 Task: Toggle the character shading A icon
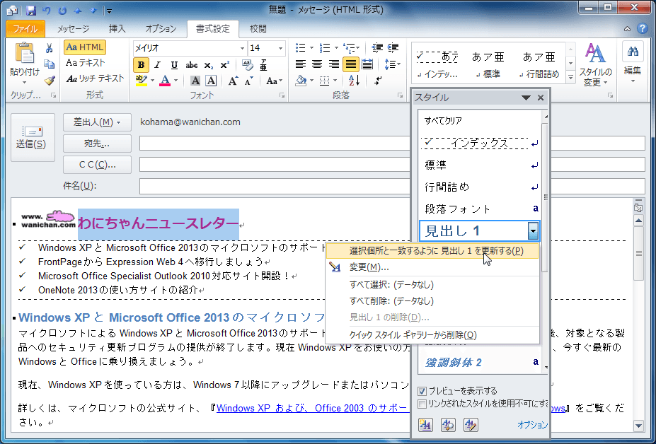(195, 81)
